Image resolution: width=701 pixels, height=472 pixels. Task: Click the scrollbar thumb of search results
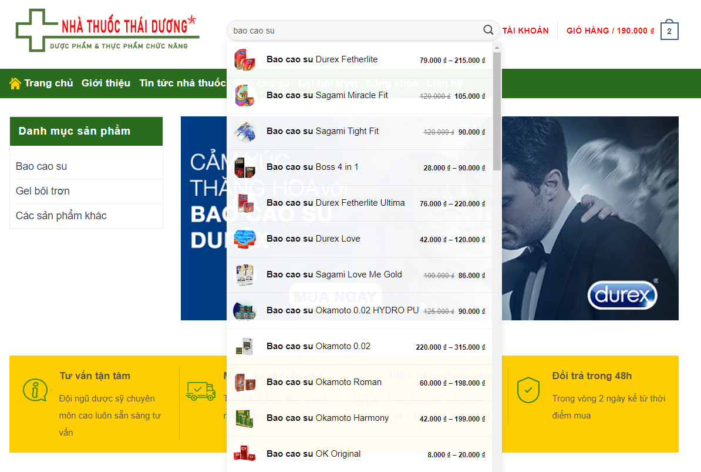pyautogui.click(x=497, y=111)
